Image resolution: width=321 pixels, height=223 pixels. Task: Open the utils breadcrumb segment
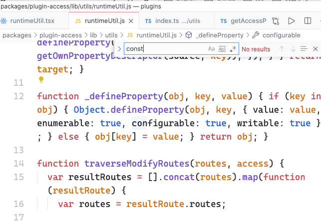[x=111, y=35]
